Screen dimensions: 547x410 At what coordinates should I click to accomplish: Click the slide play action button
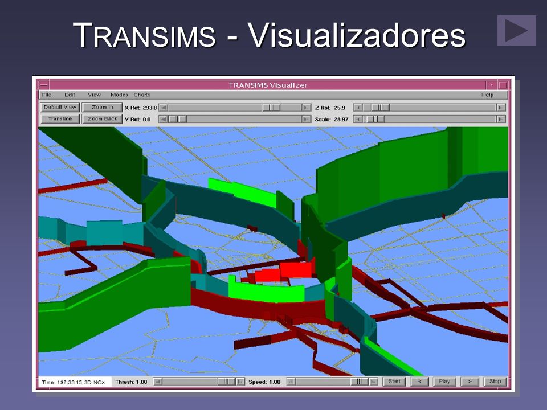pos(517,30)
